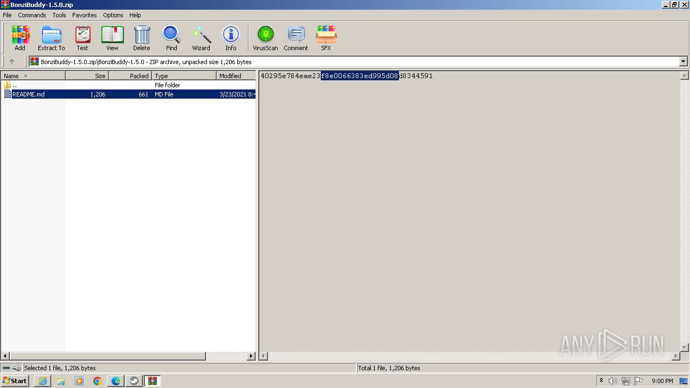Click the archive path address field
This screenshot has width=690, height=388.
tap(354, 62)
